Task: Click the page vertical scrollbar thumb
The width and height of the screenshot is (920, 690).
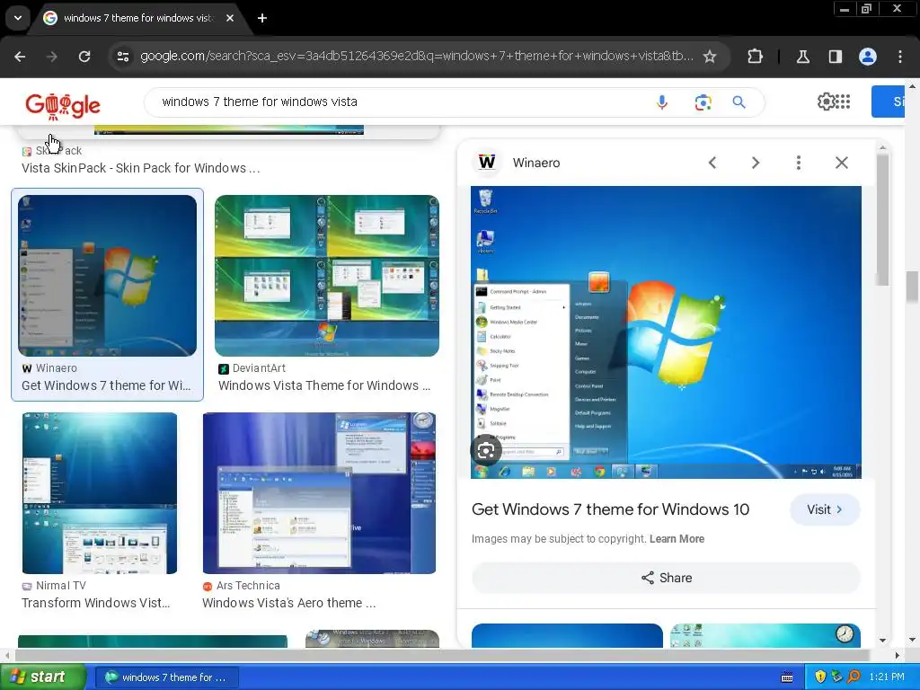Action: [912, 286]
